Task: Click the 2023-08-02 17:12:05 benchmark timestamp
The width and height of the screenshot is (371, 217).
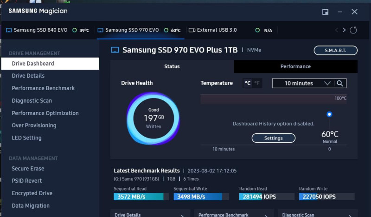Action: (212, 171)
